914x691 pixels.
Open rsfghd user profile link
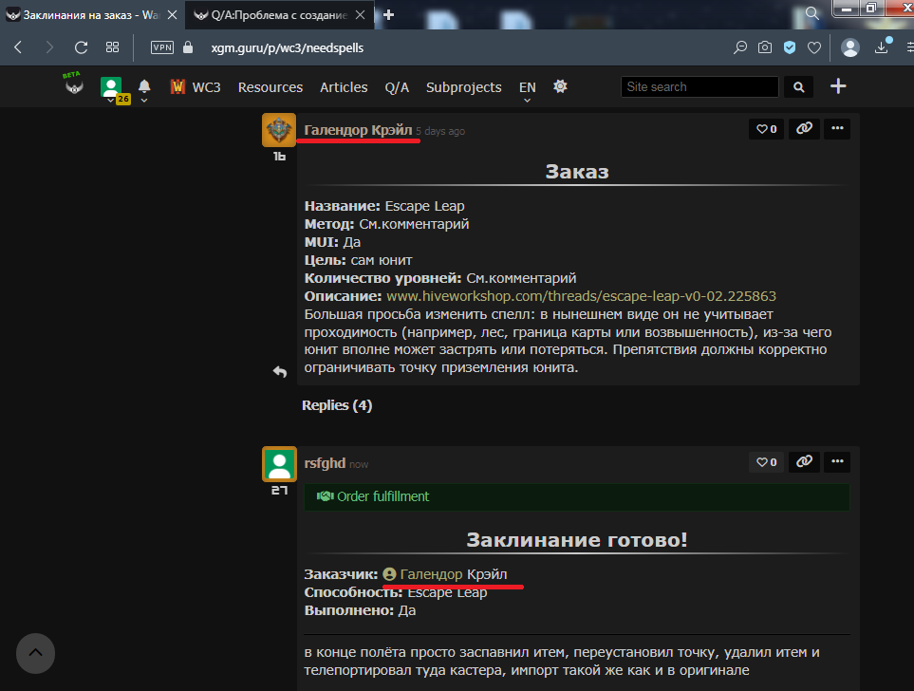click(325, 463)
